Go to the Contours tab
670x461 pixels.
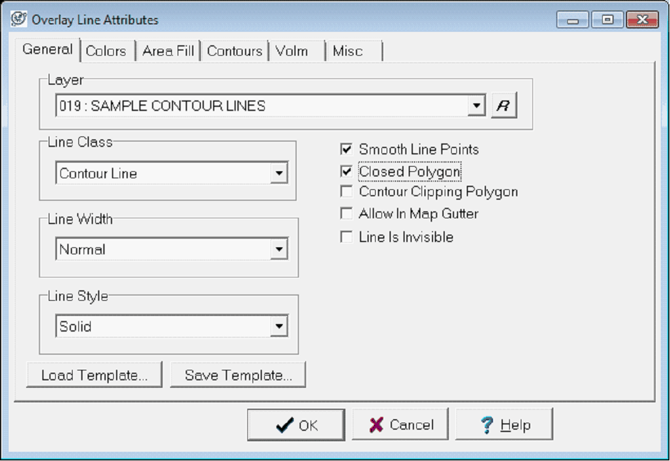tap(235, 51)
